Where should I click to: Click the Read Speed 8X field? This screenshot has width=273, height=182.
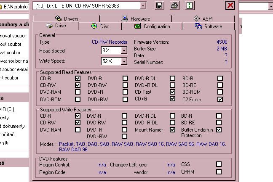pos(111,50)
